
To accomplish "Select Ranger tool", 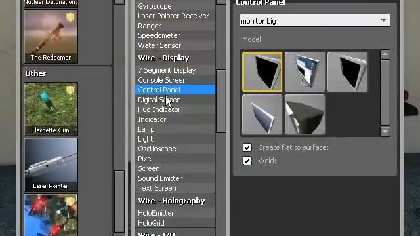I will [175, 26].
